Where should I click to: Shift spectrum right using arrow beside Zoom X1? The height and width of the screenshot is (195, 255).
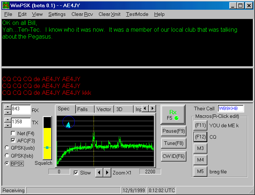point(107,173)
